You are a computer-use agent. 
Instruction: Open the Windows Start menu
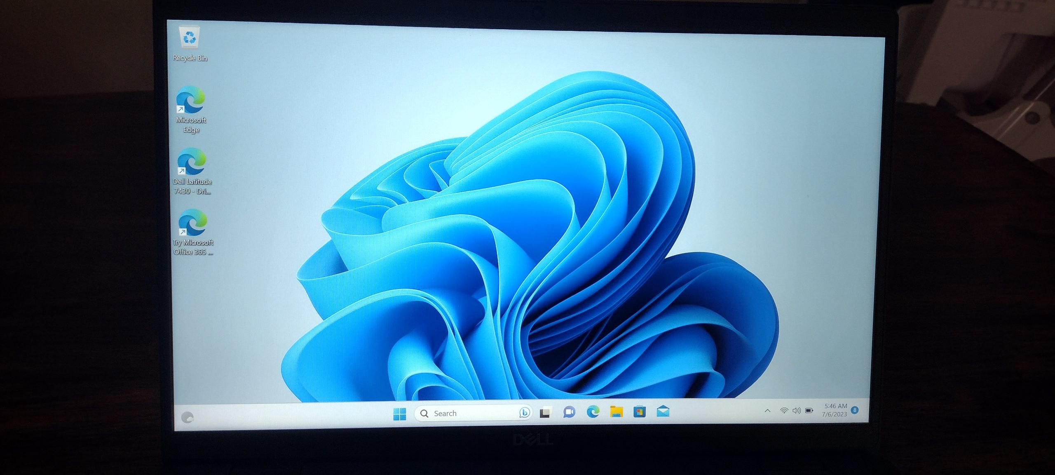pyautogui.click(x=399, y=414)
